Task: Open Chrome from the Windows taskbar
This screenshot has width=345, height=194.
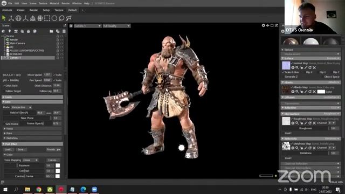Action: (x=39, y=189)
